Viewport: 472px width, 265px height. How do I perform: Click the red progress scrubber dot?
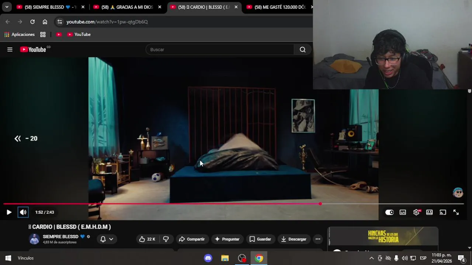pyautogui.click(x=320, y=204)
